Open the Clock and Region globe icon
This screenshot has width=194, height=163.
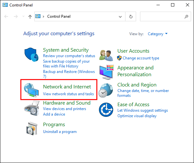click(x=106, y=90)
